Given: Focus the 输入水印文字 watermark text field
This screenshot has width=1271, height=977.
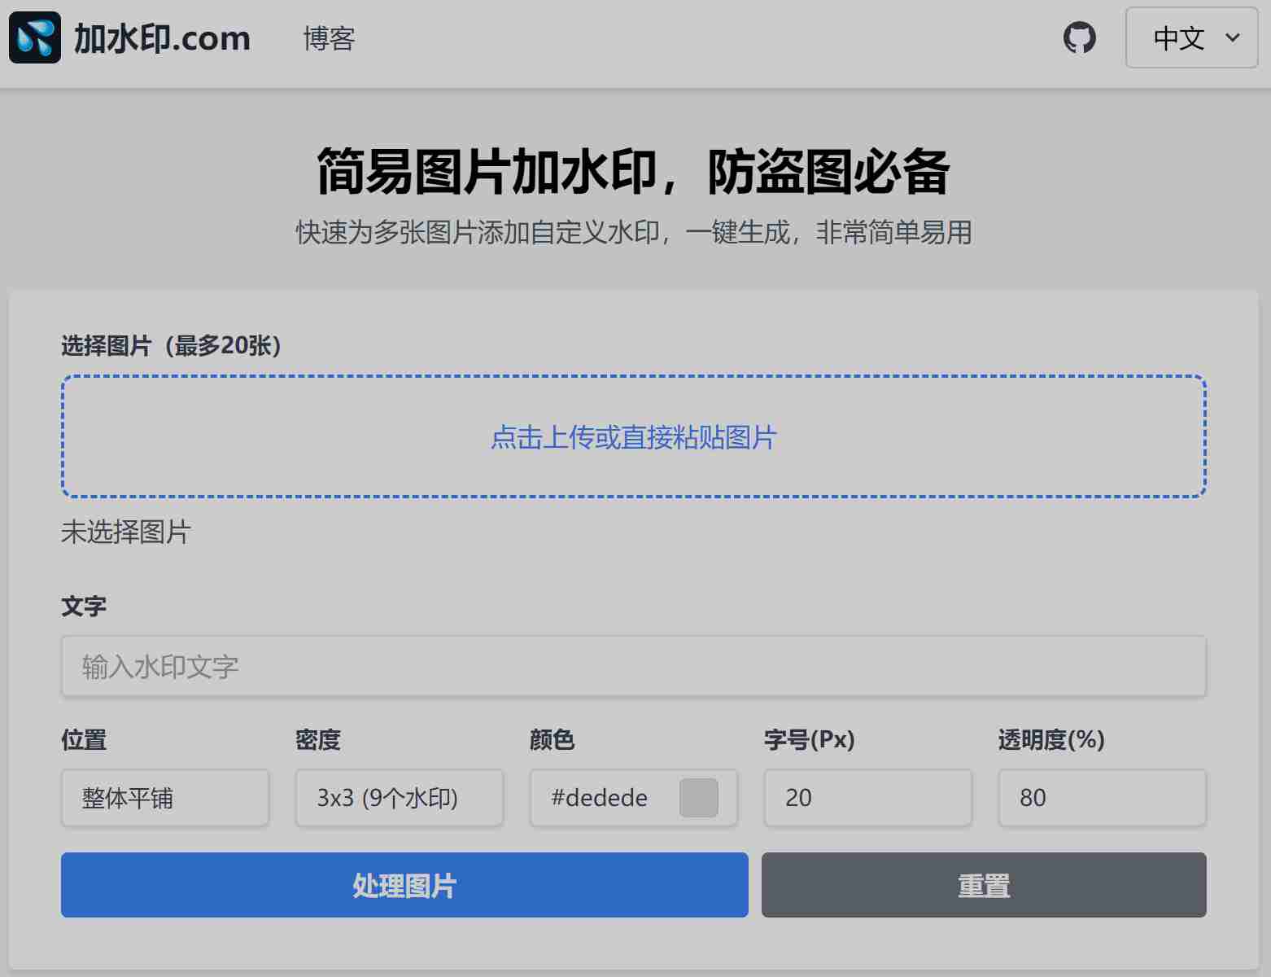Looking at the screenshot, I should click(634, 667).
